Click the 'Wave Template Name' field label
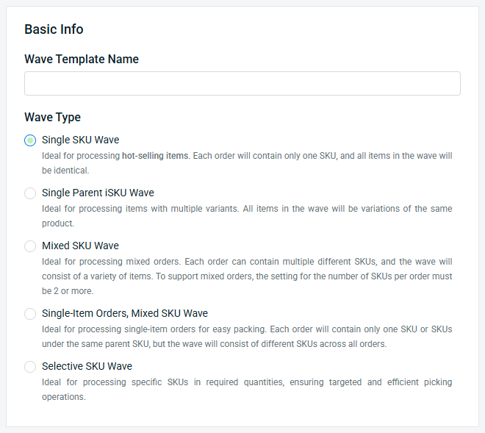The height and width of the screenshot is (433, 485). 82,59
